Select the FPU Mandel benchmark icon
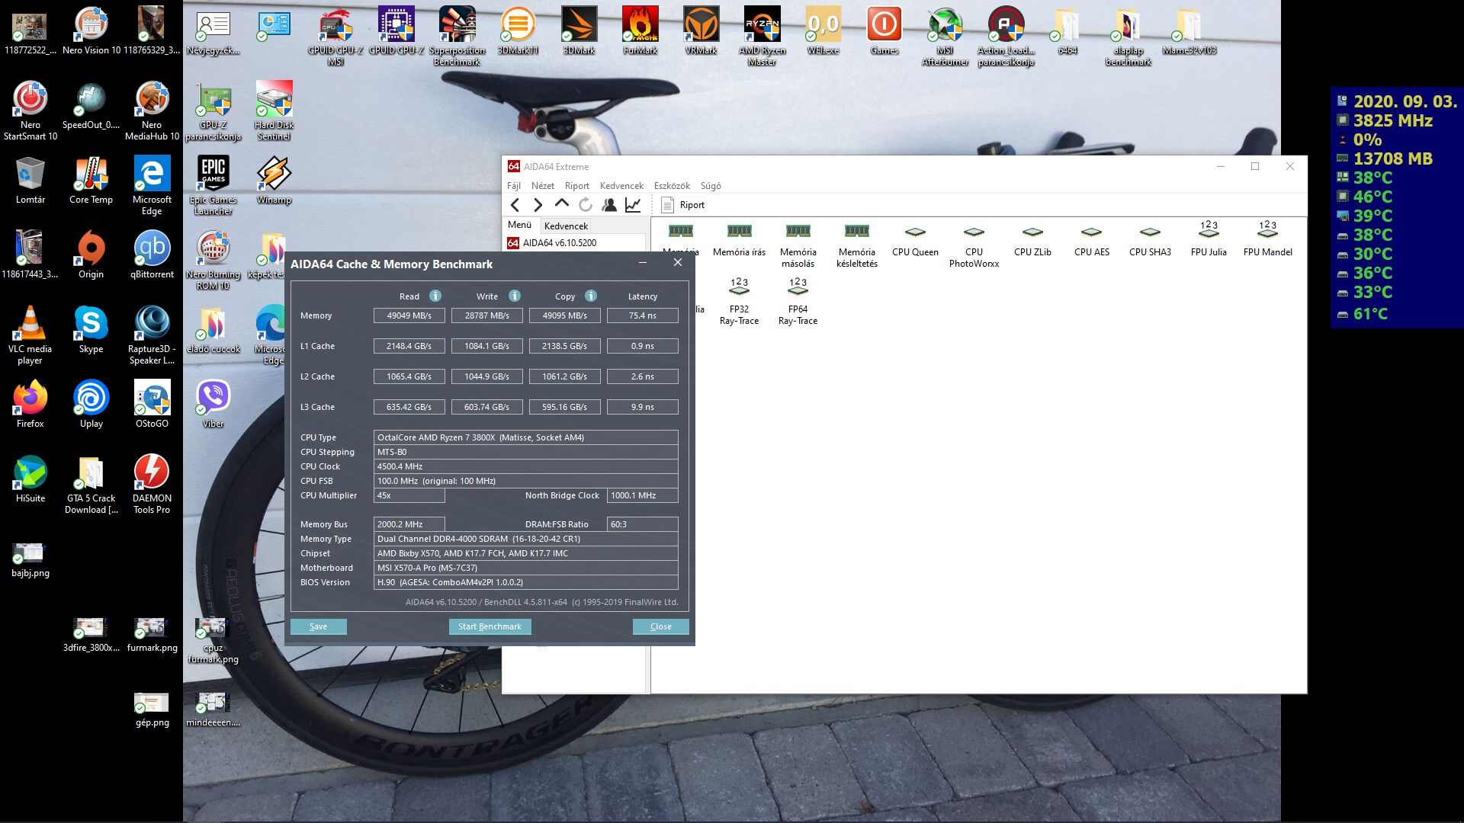This screenshot has height=823, width=1464. pyautogui.click(x=1267, y=239)
